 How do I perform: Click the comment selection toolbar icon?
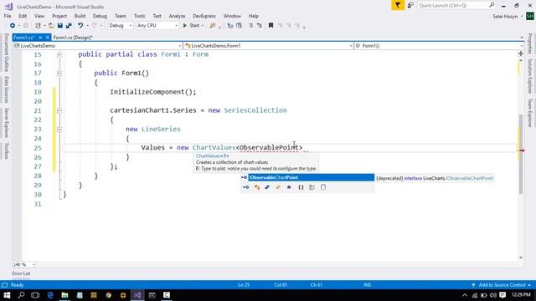pos(251,26)
